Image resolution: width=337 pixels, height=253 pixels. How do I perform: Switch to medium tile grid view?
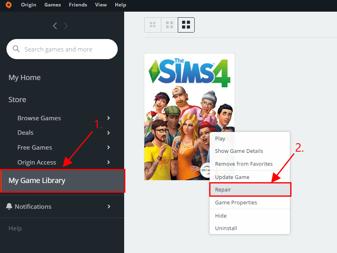(169, 25)
